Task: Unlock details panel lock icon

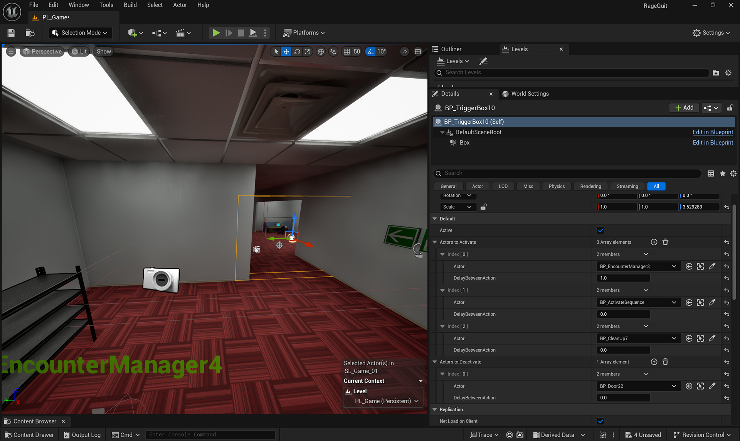Action: pyautogui.click(x=730, y=108)
